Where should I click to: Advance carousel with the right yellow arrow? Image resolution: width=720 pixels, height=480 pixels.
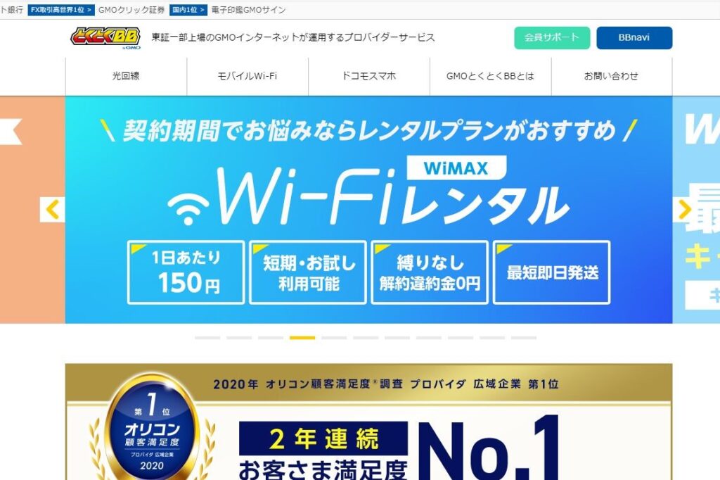pos(685,210)
